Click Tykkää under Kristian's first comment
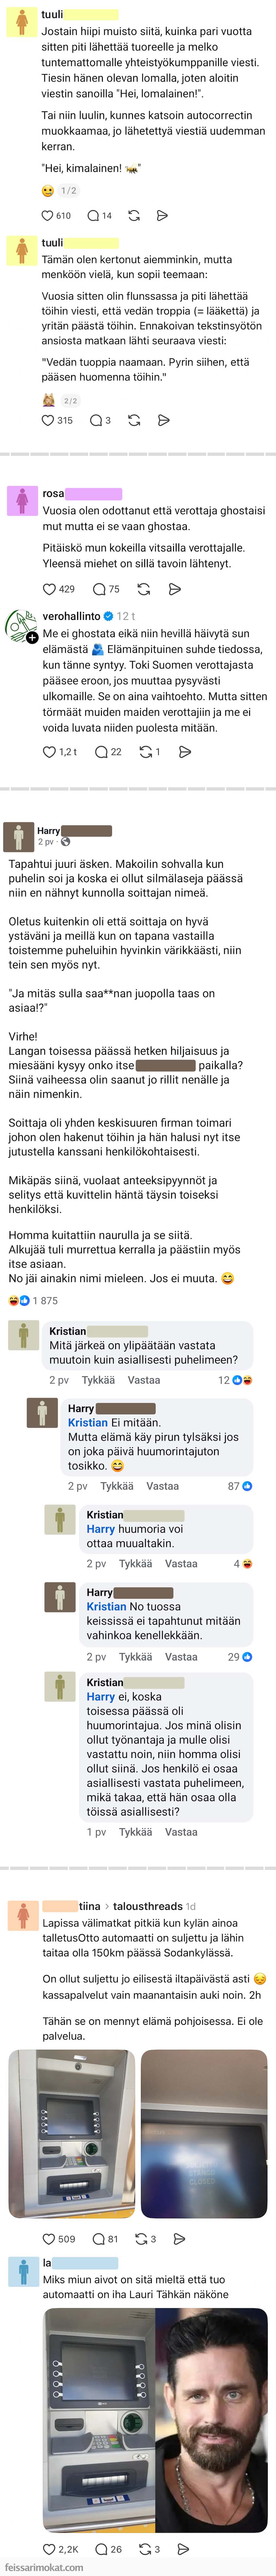 click(x=98, y=1380)
